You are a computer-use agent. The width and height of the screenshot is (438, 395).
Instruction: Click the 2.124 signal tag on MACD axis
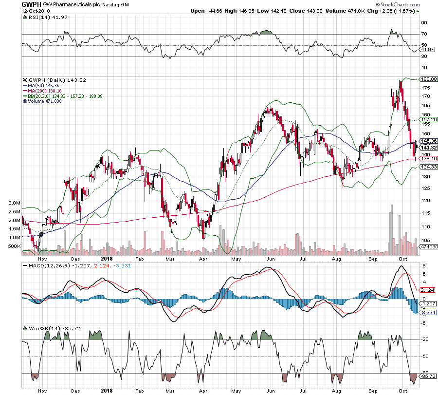[428, 290]
